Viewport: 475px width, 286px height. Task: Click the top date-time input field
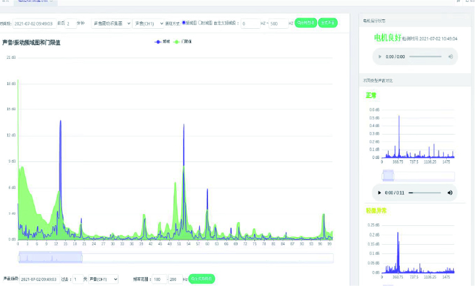point(35,23)
